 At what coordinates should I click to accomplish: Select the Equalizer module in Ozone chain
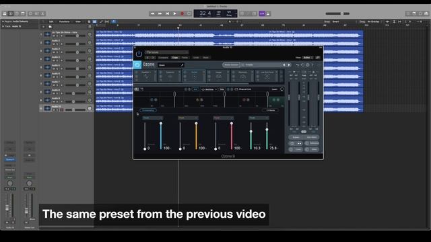[145, 76]
